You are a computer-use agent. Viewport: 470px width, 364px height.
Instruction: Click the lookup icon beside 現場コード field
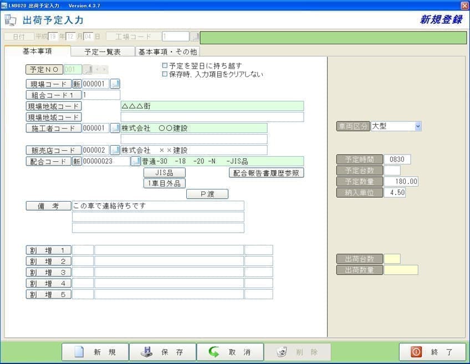coord(115,84)
